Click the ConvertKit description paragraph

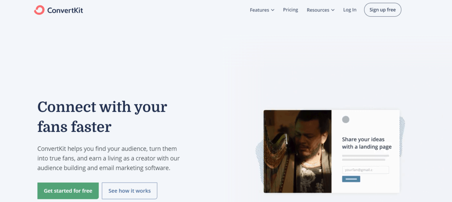point(109,158)
